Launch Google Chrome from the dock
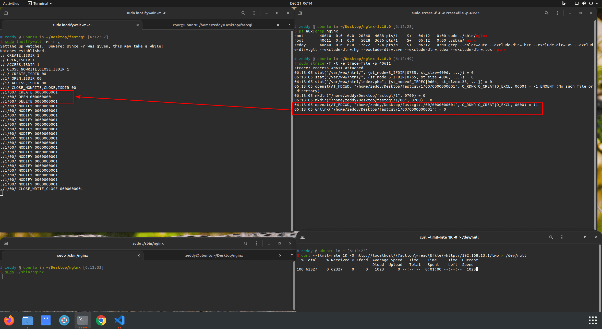Image resolution: width=602 pixels, height=329 pixels. [x=101, y=320]
